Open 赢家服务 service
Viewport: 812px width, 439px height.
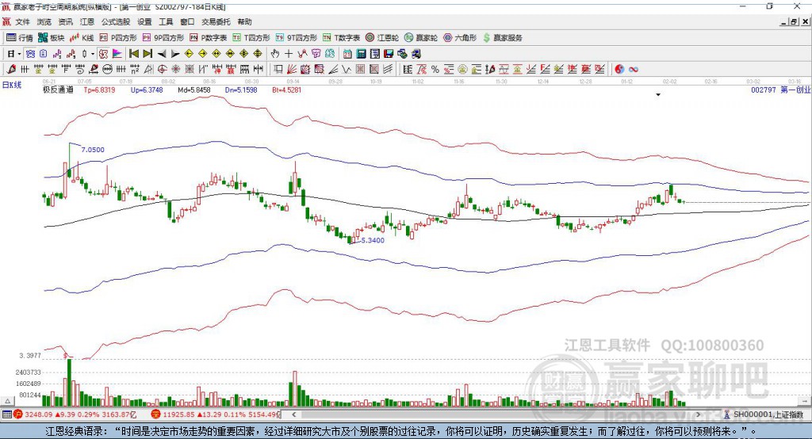point(502,38)
